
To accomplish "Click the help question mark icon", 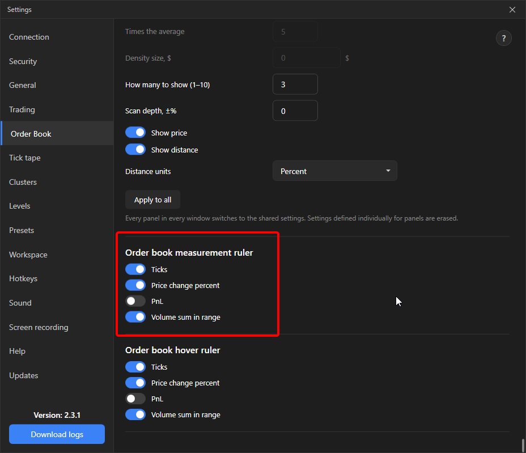I will 503,38.
